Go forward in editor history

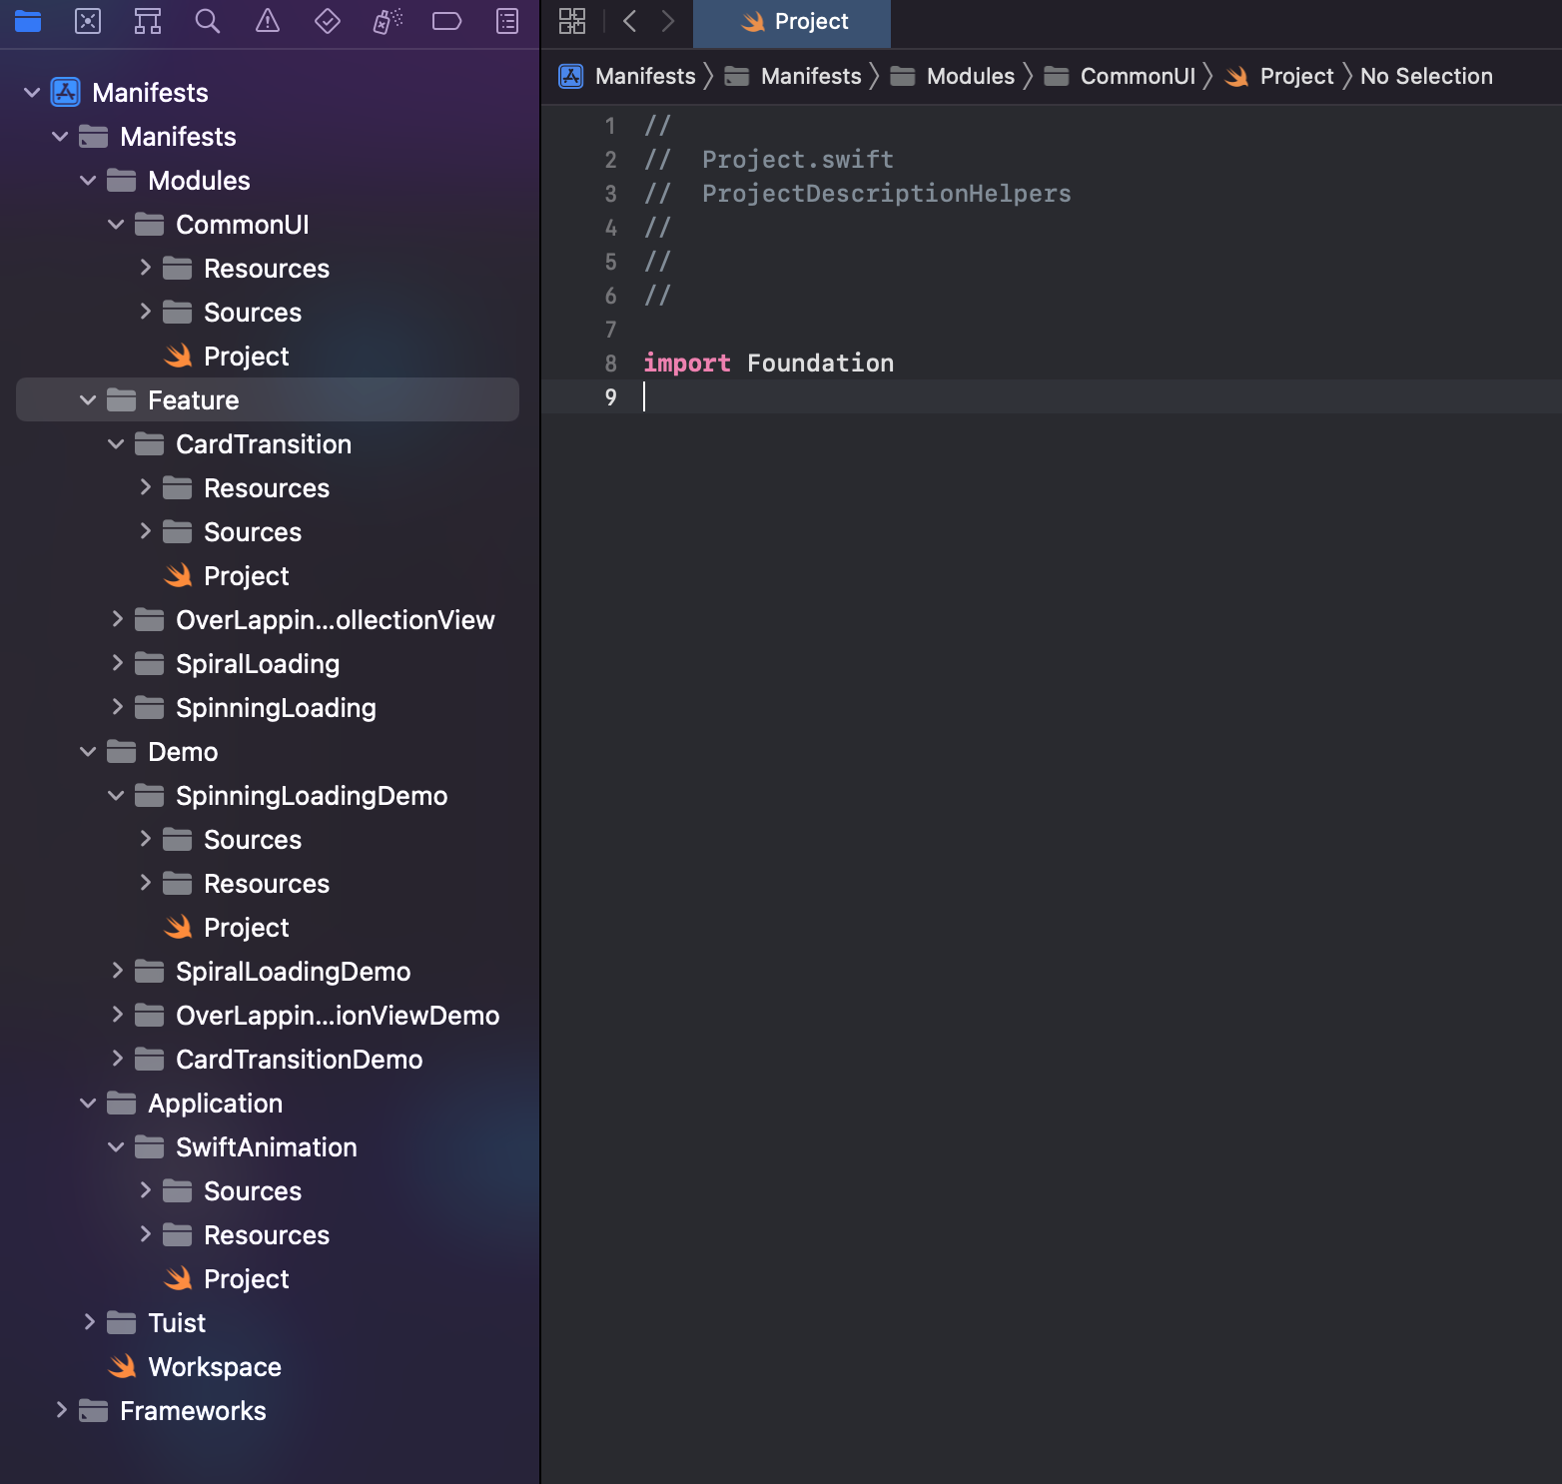coord(668,21)
